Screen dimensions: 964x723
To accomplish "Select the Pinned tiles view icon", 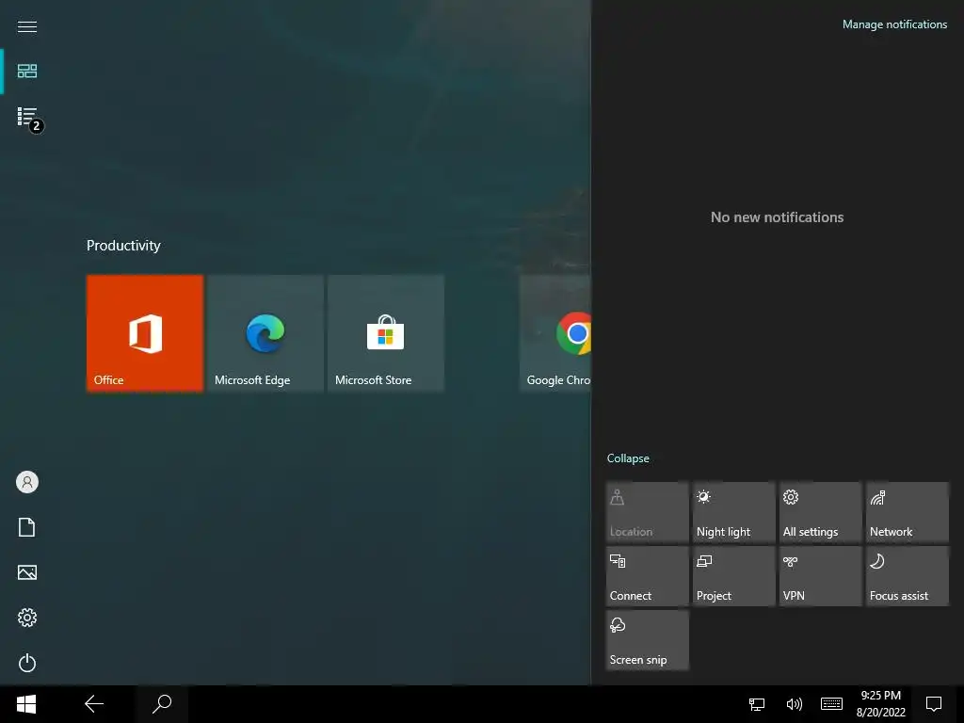I will [27, 72].
